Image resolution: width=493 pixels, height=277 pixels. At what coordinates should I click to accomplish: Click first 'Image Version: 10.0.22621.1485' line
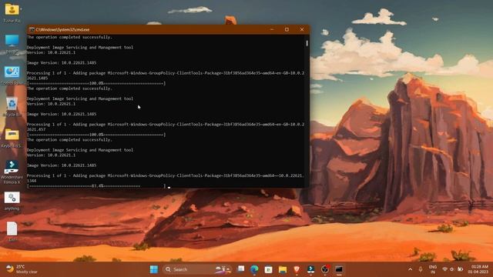(x=62, y=63)
